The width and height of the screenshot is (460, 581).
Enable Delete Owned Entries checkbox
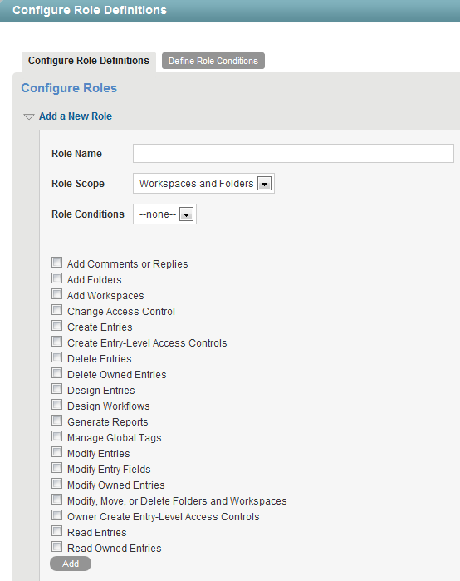point(56,372)
